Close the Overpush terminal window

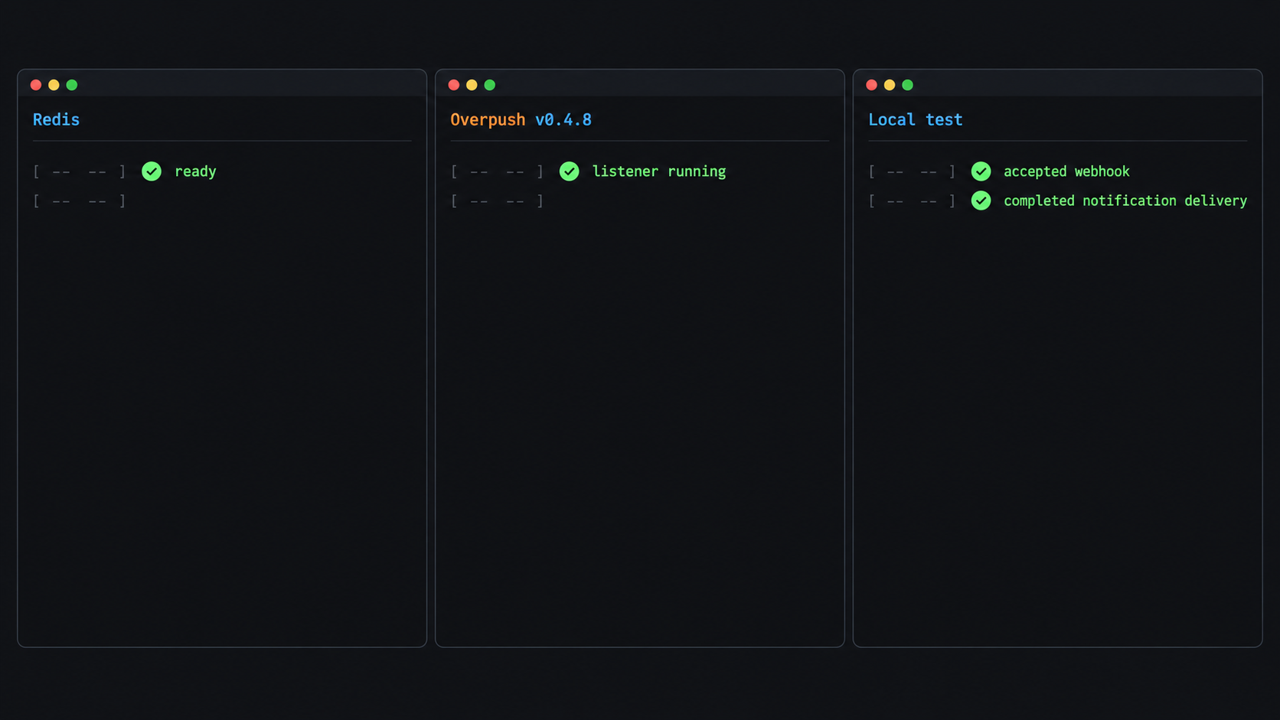pyautogui.click(x=454, y=85)
